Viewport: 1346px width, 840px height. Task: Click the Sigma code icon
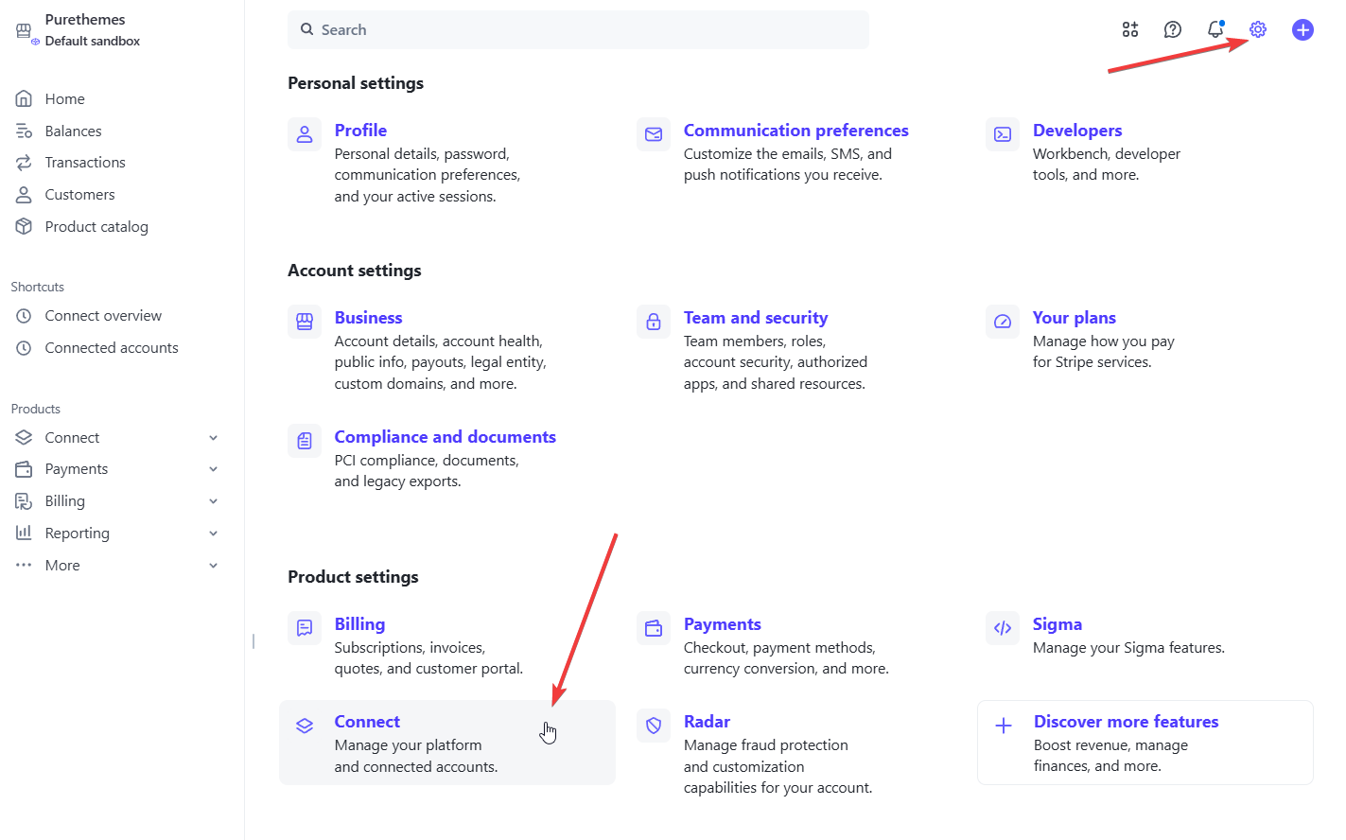(x=1003, y=628)
